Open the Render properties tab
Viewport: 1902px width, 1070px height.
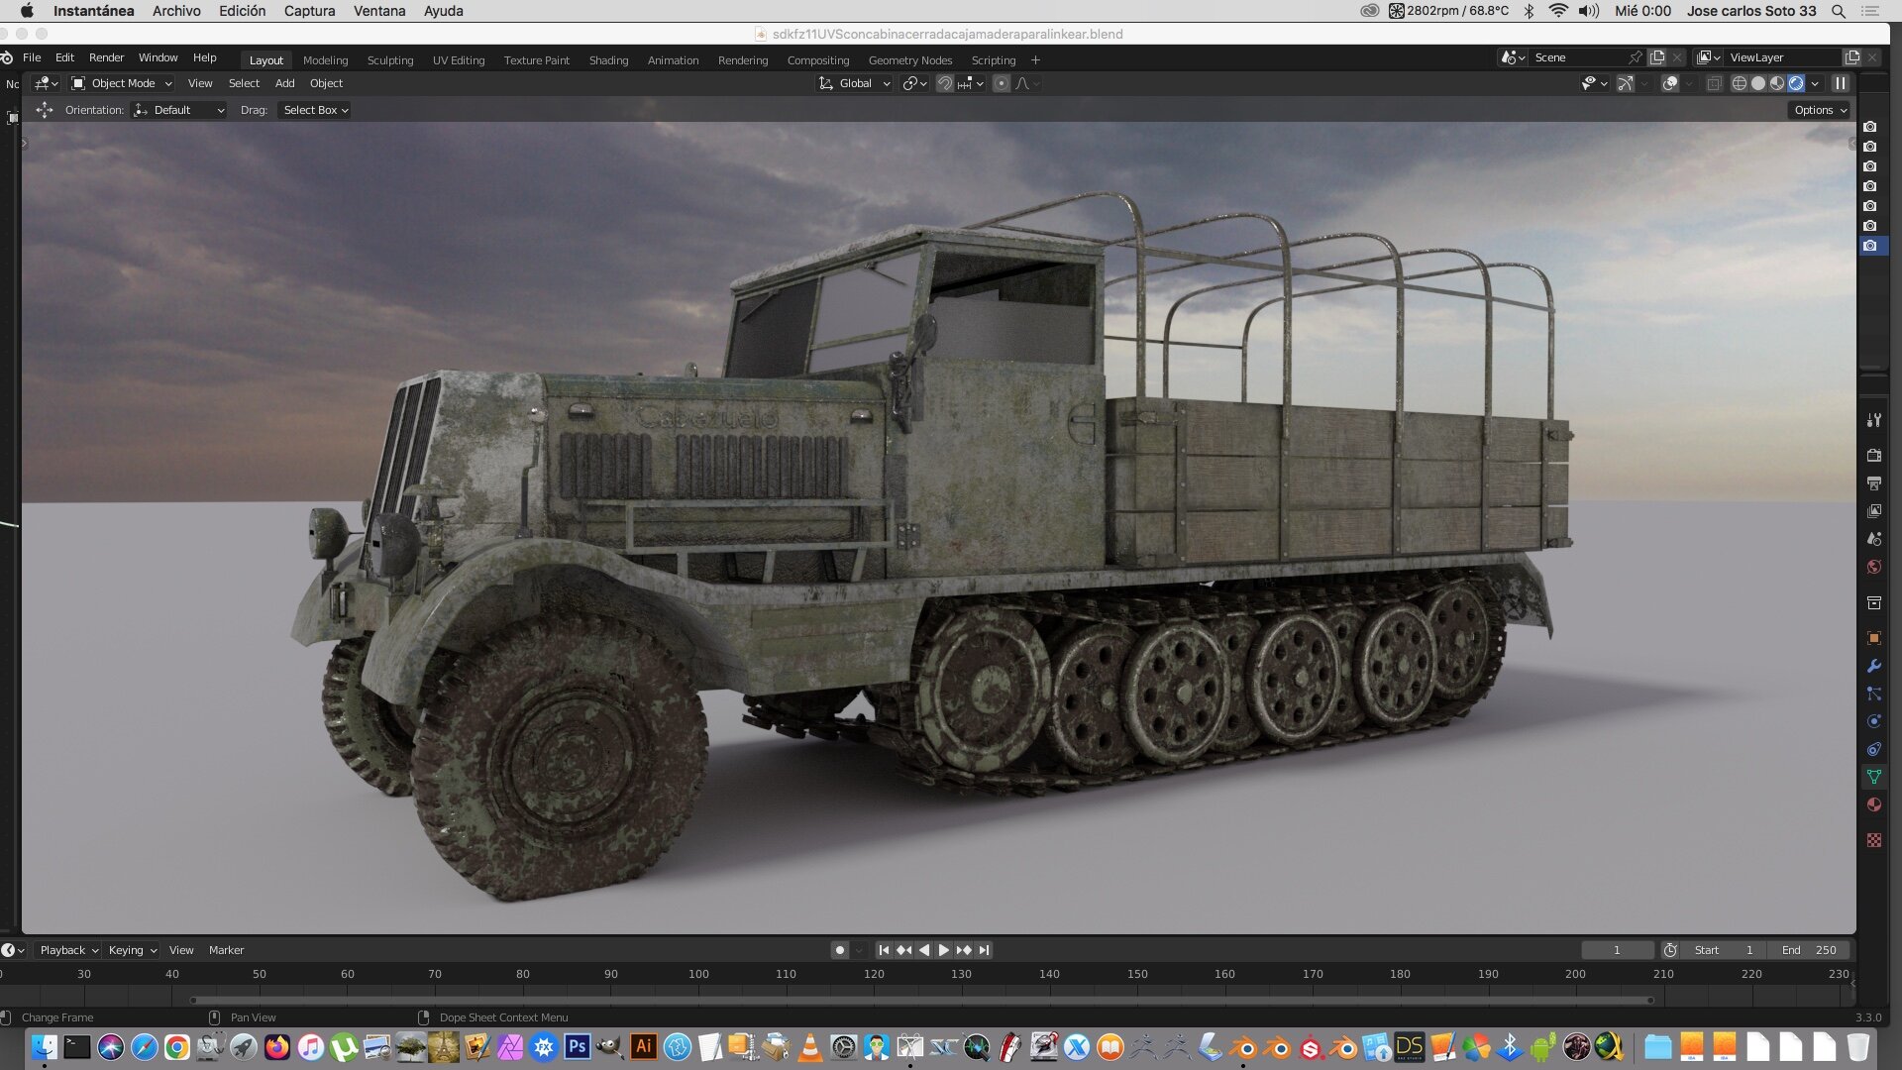tap(1873, 456)
